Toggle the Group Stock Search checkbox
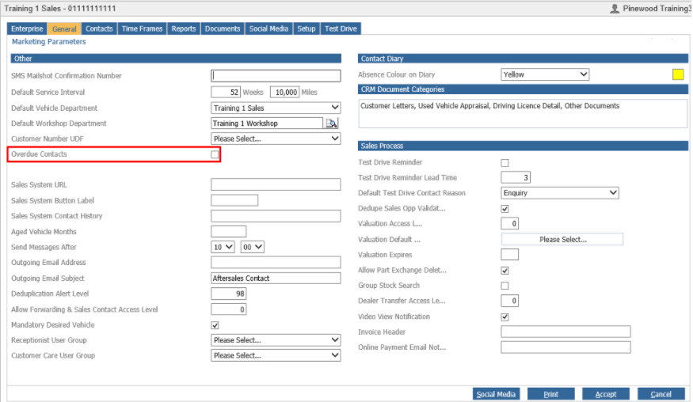 pos(505,286)
